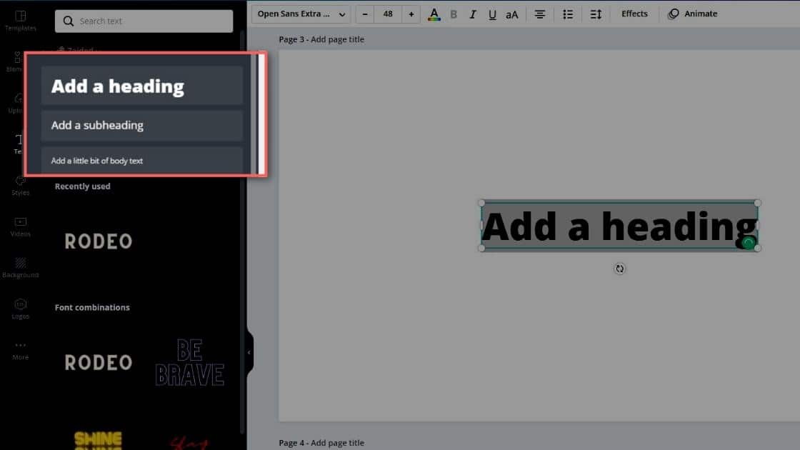This screenshot has width=800, height=450.
Task: Click the search magnifier icon
Action: (69, 21)
